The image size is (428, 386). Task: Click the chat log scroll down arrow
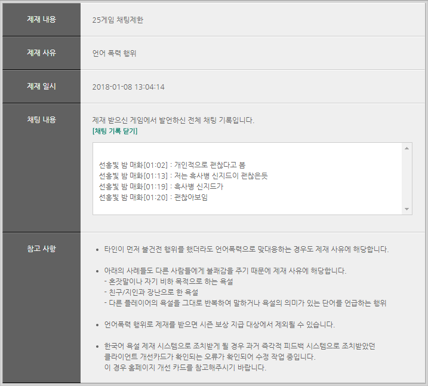click(407, 209)
